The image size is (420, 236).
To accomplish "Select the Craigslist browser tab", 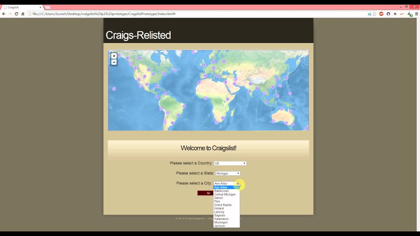I will (22, 7).
